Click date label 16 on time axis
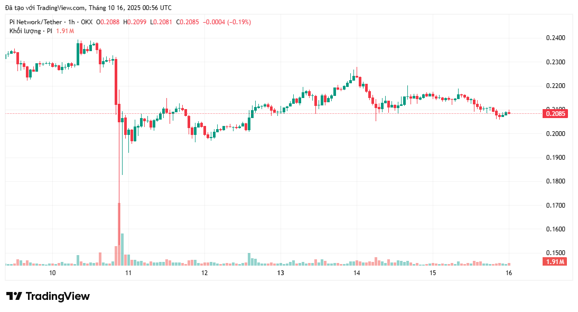The height and width of the screenshot is (312, 578). point(509,272)
